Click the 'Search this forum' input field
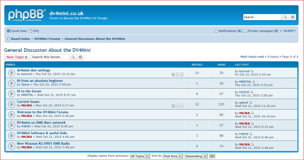Screen dimensions: 304x160 tap(50, 57)
